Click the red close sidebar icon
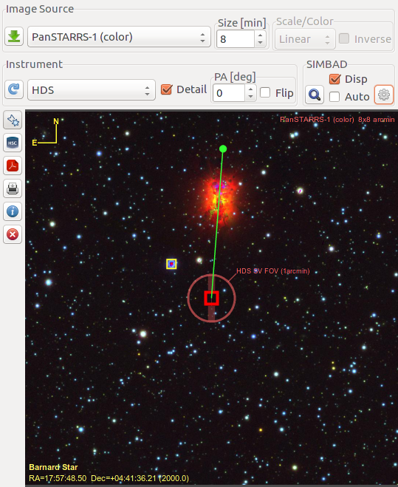The image size is (398, 487). (x=13, y=234)
